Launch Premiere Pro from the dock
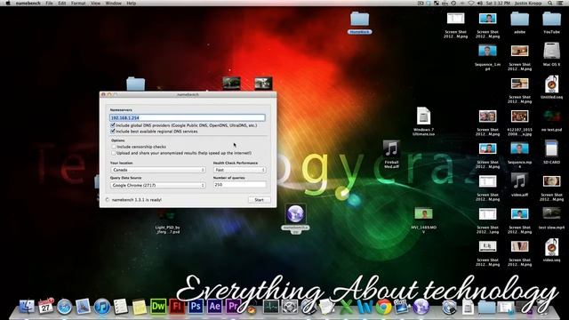The height and width of the screenshot is (320, 569). pyautogui.click(x=233, y=307)
